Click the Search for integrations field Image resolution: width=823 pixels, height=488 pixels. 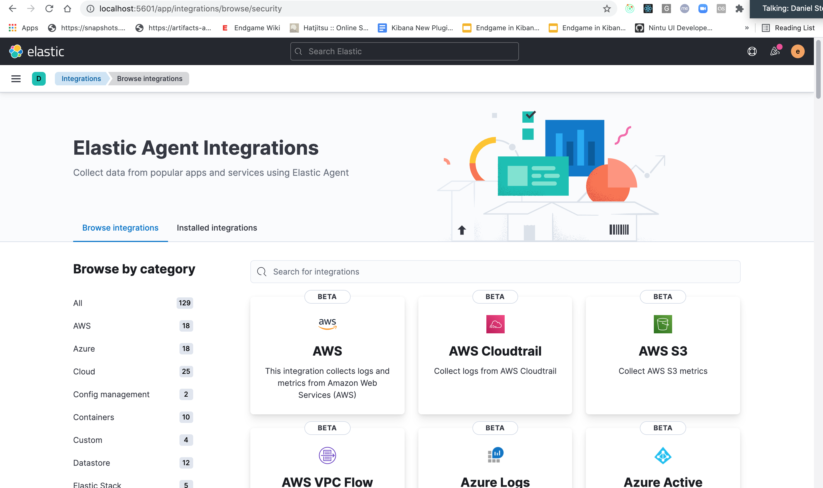coord(495,272)
